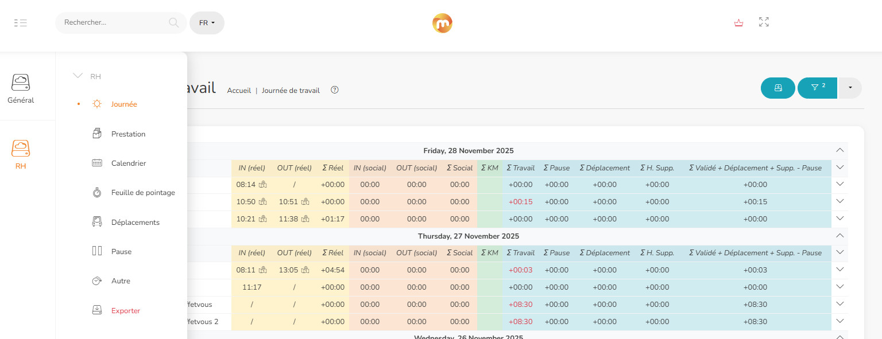Screen dimensions: 882x339
Task: Open the Général section in sidebar
Action: pyautogui.click(x=21, y=89)
